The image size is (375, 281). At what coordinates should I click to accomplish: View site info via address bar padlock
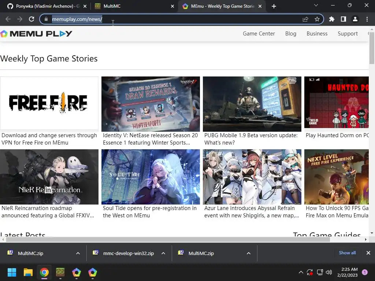46,19
